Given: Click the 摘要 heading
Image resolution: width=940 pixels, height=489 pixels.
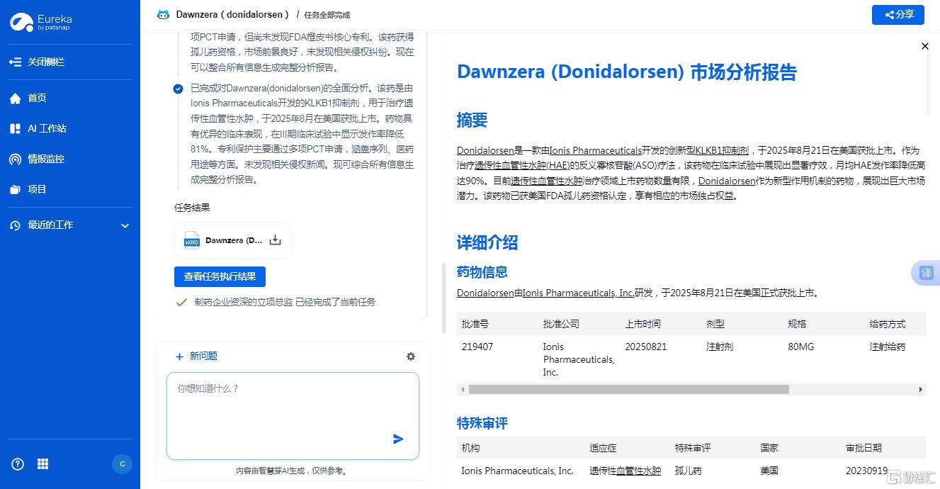Looking at the screenshot, I should coord(472,120).
